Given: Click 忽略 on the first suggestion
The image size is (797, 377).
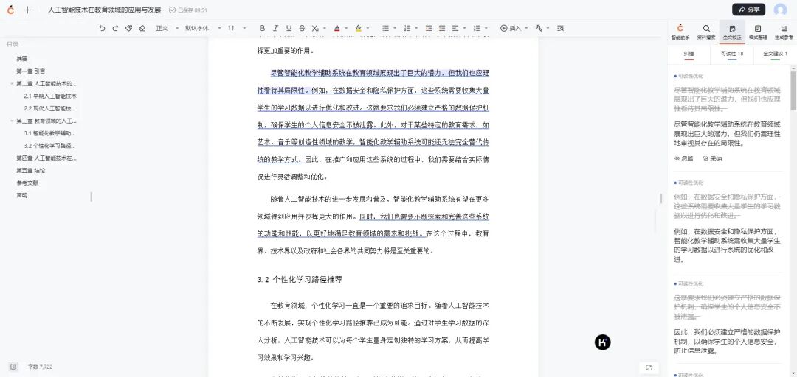Looking at the screenshot, I should click(683, 158).
